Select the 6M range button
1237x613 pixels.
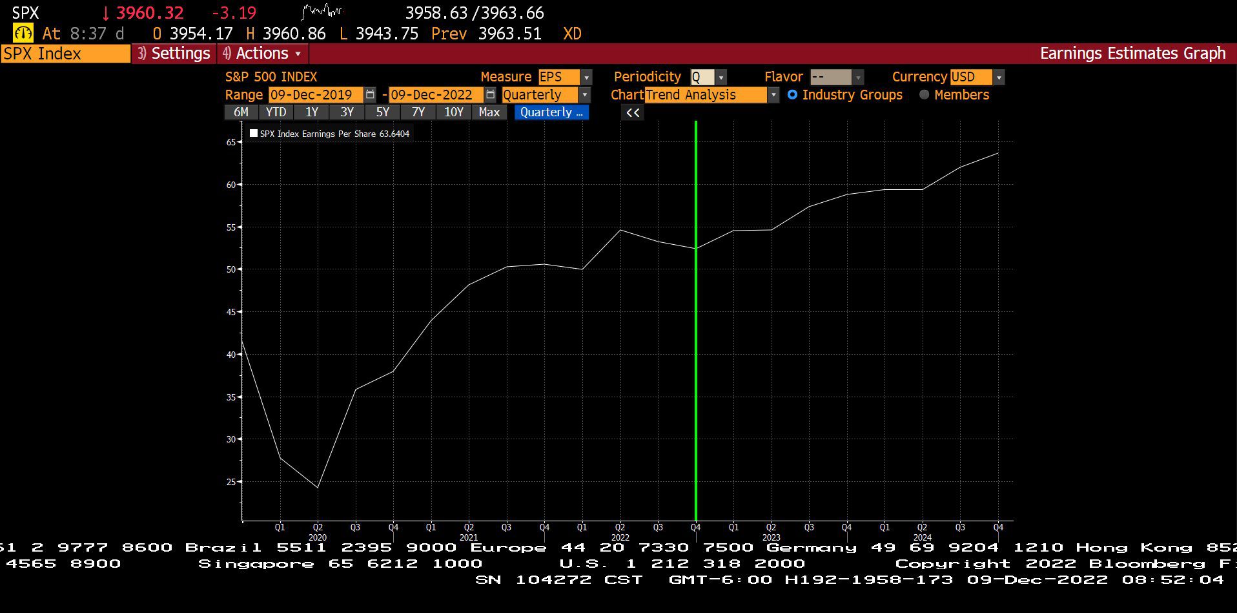241,112
